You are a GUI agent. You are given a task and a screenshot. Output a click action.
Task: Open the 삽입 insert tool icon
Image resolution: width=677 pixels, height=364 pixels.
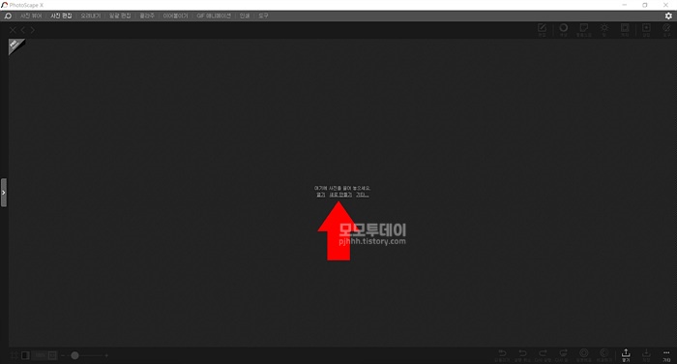(646, 30)
